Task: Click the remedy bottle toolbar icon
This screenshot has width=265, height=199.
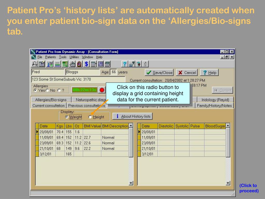Action: point(79,64)
